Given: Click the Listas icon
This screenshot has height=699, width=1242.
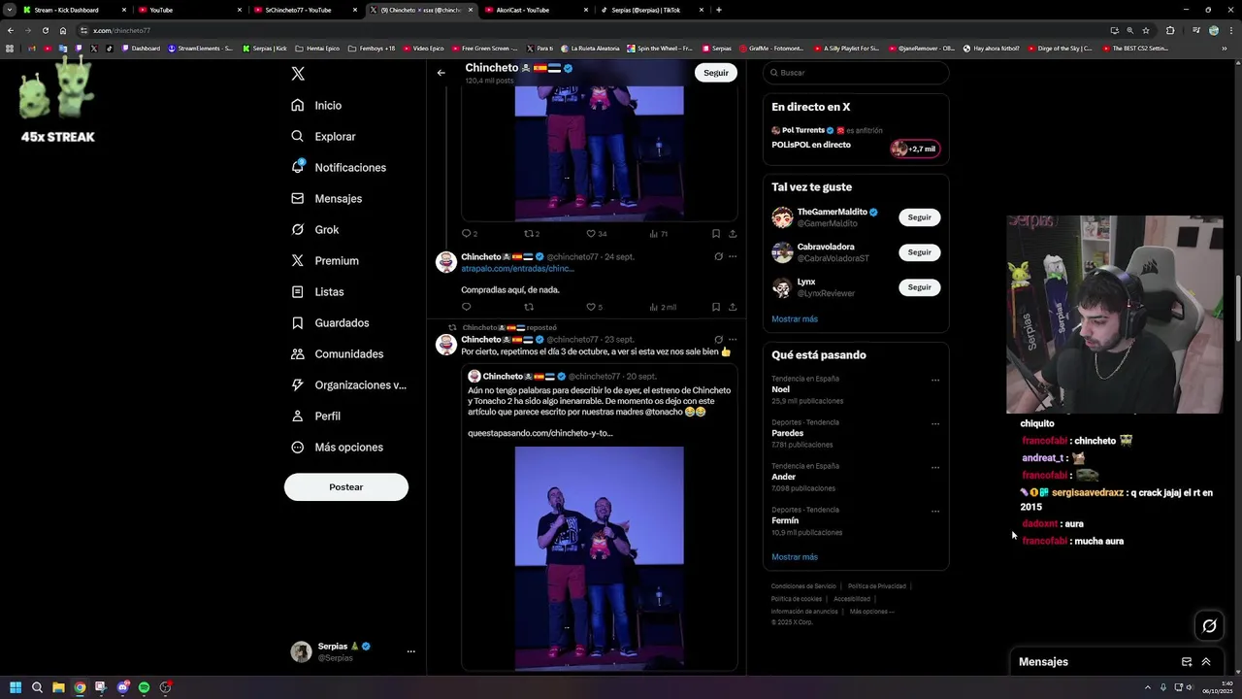Looking at the screenshot, I should pyautogui.click(x=298, y=291).
